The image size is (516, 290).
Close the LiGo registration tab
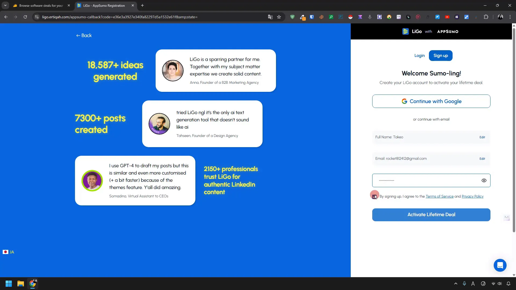click(x=133, y=5)
